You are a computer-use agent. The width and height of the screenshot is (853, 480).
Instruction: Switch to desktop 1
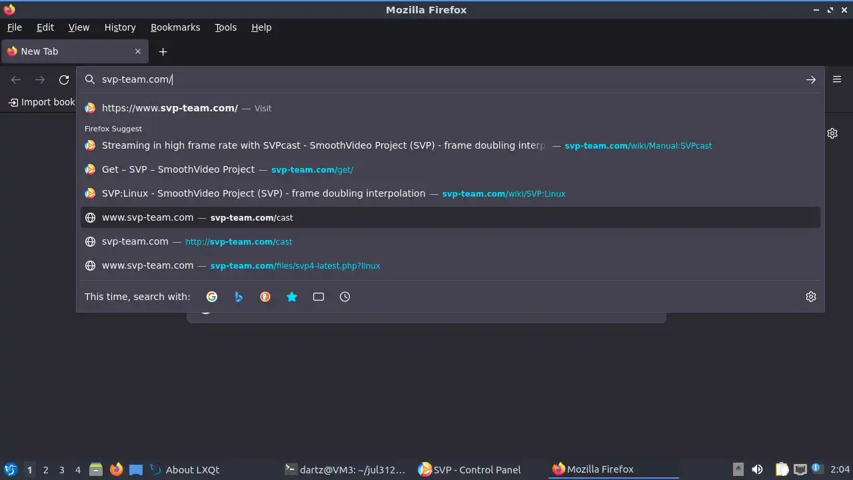tap(29, 469)
